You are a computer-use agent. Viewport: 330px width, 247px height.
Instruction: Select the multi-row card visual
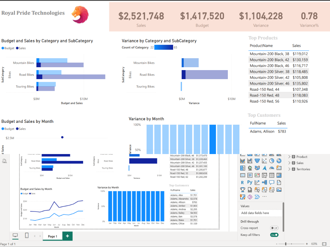pyautogui.click(x=250, y=175)
